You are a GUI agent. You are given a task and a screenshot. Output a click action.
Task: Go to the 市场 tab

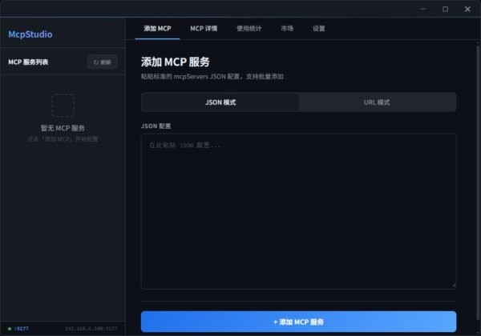tap(287, 29)
